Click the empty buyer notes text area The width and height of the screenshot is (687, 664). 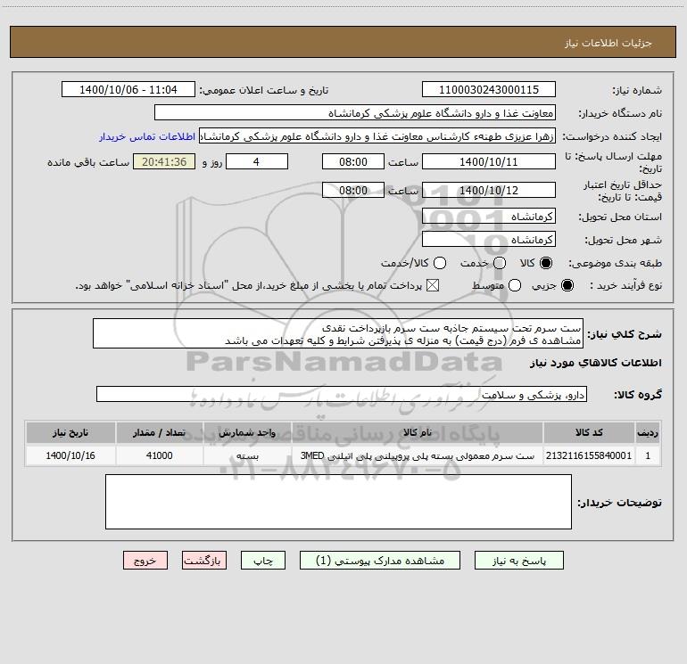click(338, 502)
